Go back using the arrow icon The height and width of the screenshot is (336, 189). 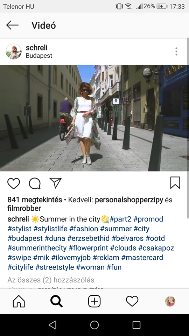click(x=13, y=25)
